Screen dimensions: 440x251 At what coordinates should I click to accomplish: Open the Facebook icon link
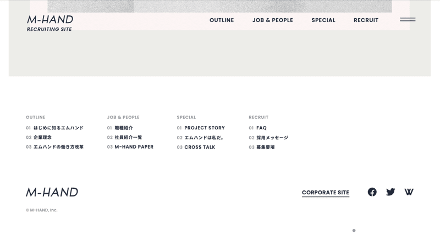click(372, 192)
